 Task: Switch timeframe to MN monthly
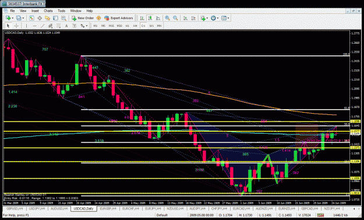pyautogui.click(x=159, y=26)
